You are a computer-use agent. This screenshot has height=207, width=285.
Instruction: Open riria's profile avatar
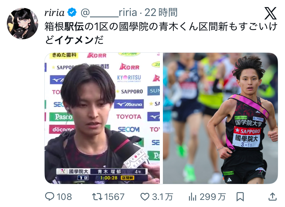click(23, 24)
